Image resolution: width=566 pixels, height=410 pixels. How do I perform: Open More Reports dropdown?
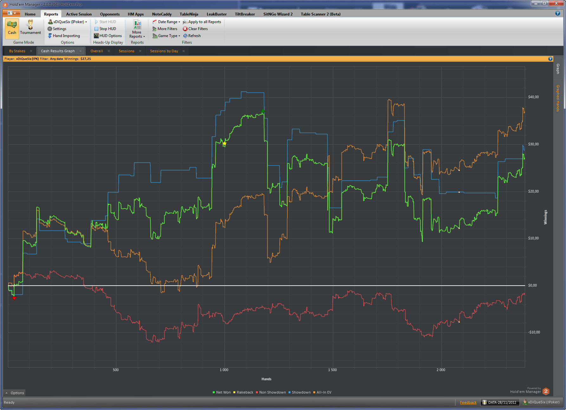pos(137,29)
